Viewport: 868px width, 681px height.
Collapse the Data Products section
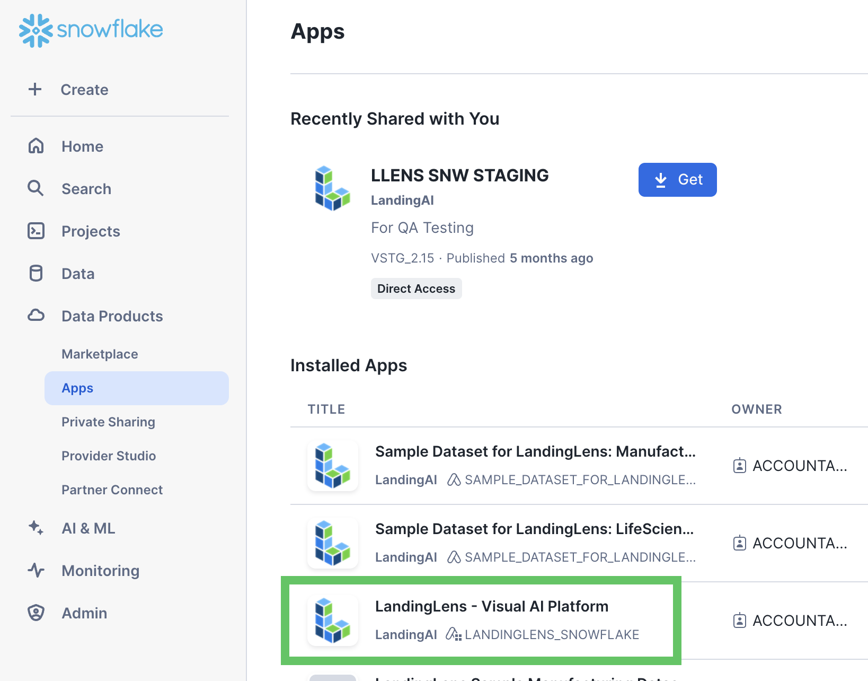(x=112, y=316)
